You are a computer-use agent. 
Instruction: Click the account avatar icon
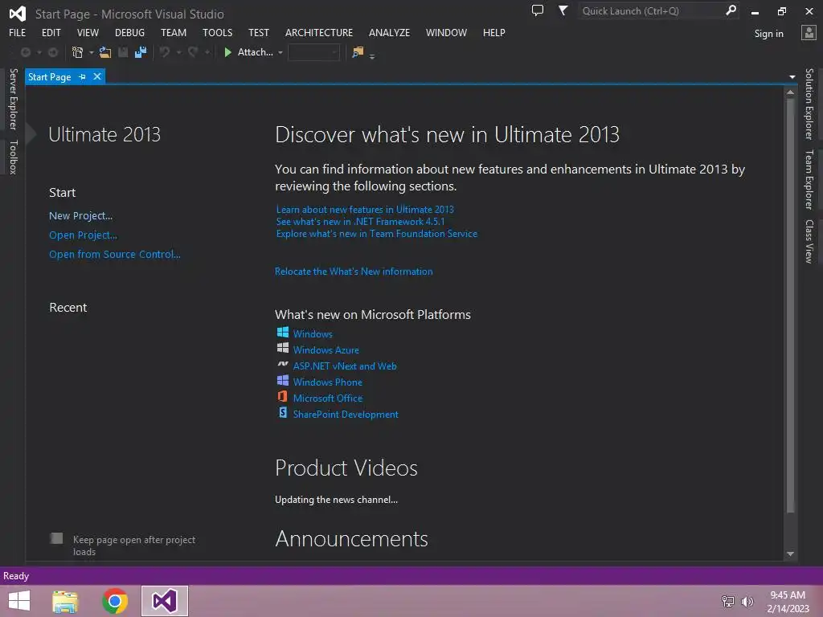tap(809, 32)
